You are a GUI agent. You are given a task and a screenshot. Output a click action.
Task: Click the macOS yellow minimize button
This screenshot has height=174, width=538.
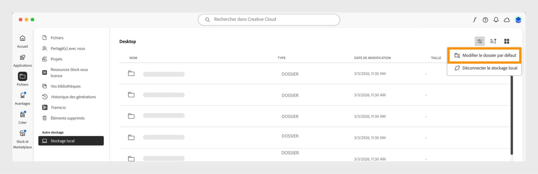coord(26,20)
